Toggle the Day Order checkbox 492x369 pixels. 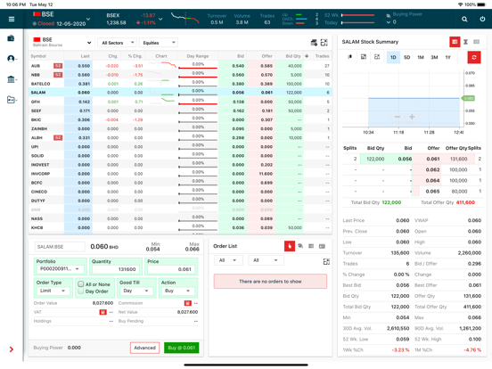pos(80,291)
